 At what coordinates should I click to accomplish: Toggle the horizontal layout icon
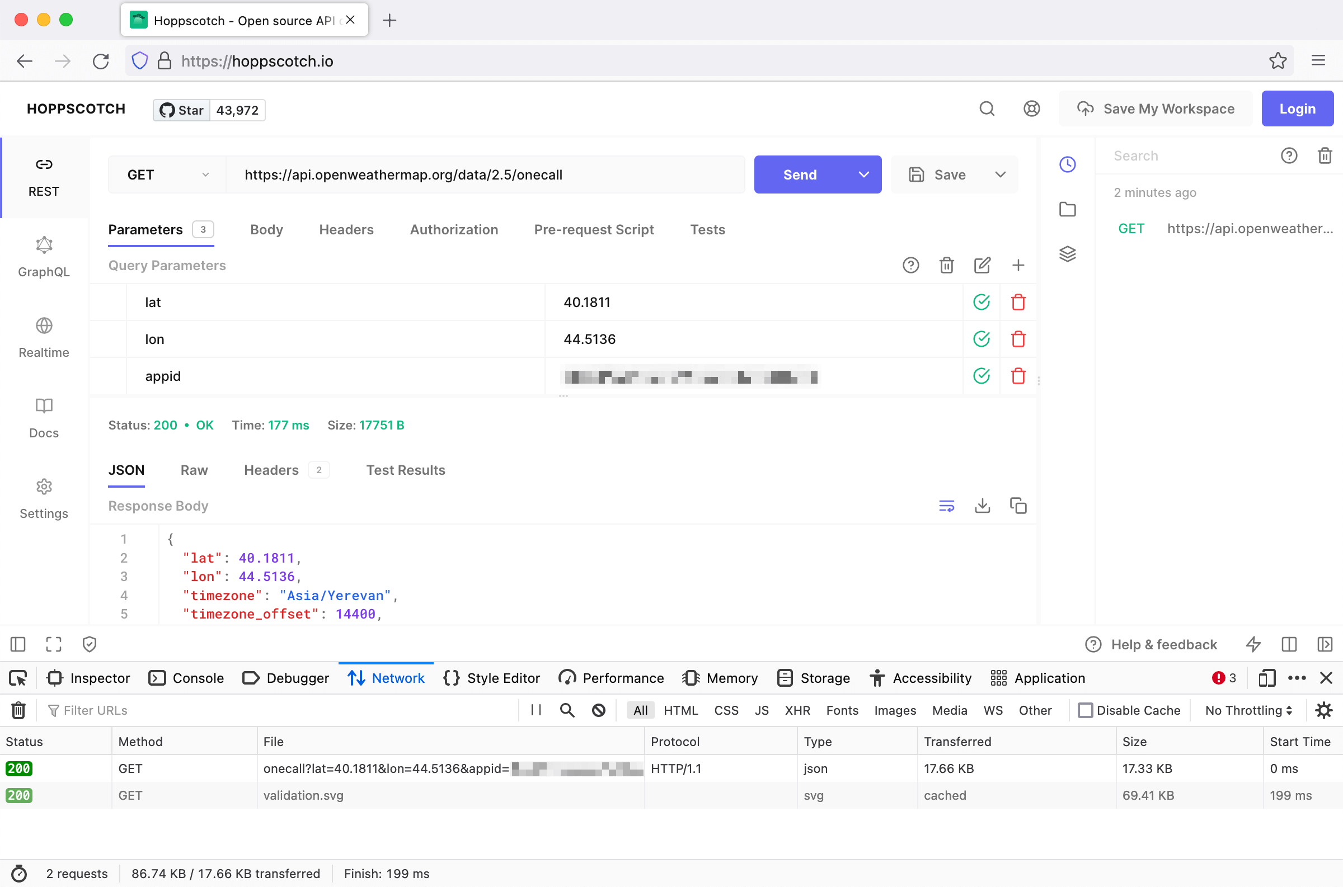[1289, 644]
